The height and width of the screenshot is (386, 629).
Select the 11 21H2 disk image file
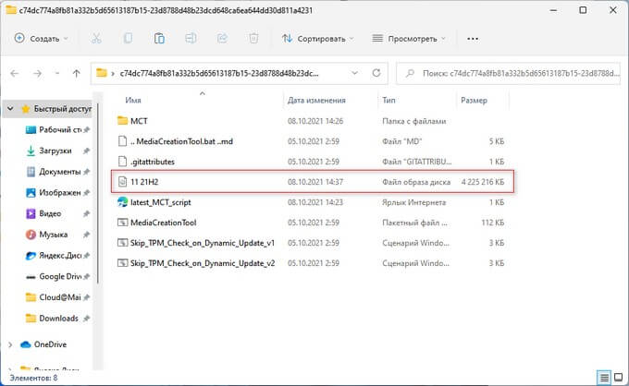[313, 182]
